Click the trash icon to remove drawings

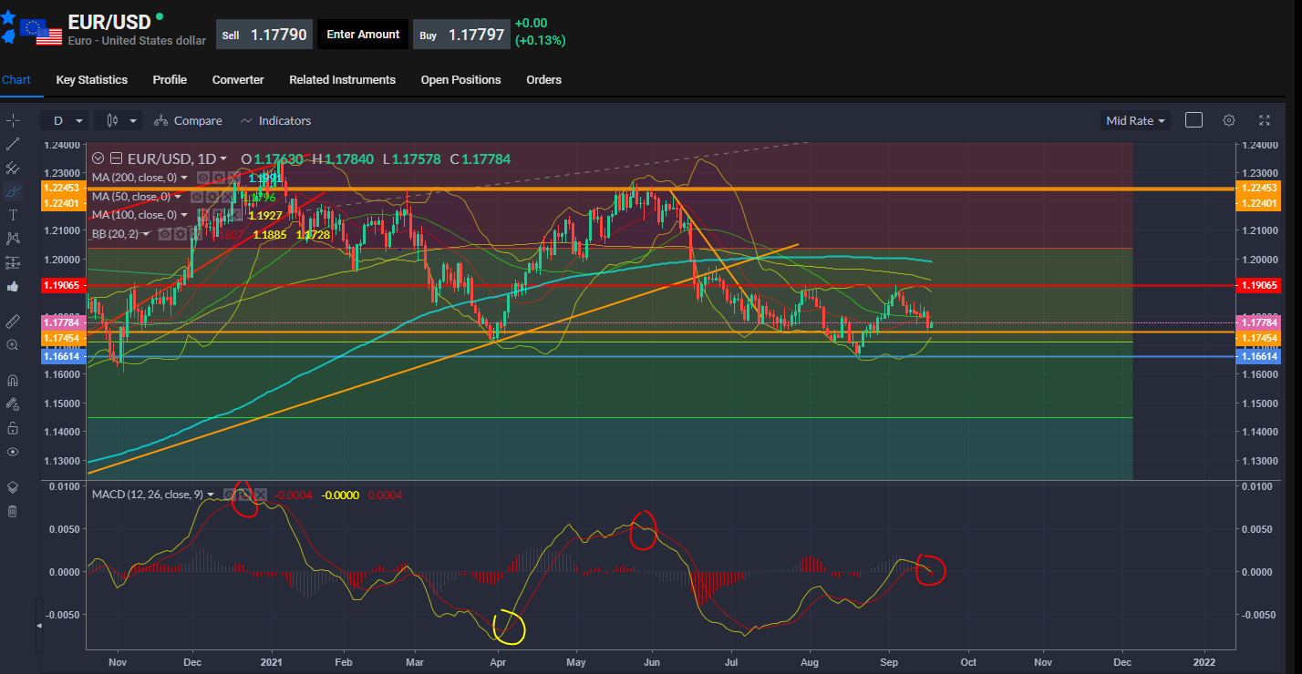coord(13,511)
